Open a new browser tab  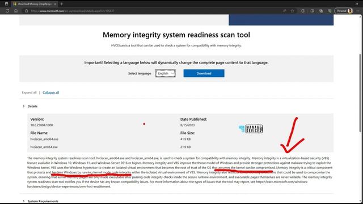point(62,4)
